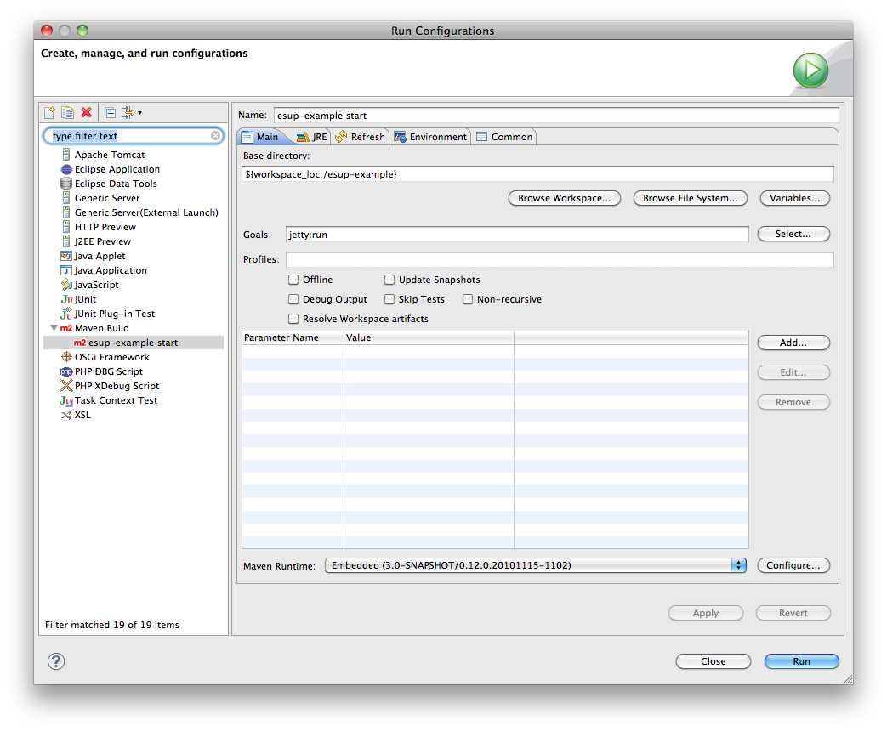Delete the selected launch configuration
Image resolution: width=887 pixels, height=731 pixels.
coord(86,112)
